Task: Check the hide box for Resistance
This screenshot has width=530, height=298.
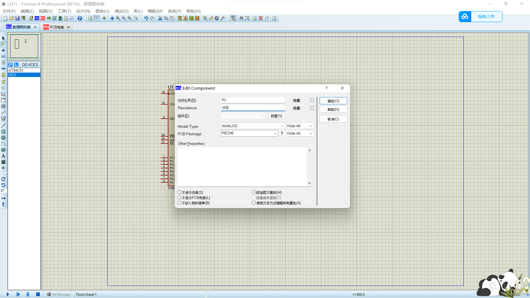Action: coord(312,108)
